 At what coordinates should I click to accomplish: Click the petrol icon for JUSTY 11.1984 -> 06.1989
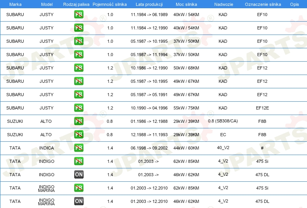pyautogui.click(x=79, y=15)
